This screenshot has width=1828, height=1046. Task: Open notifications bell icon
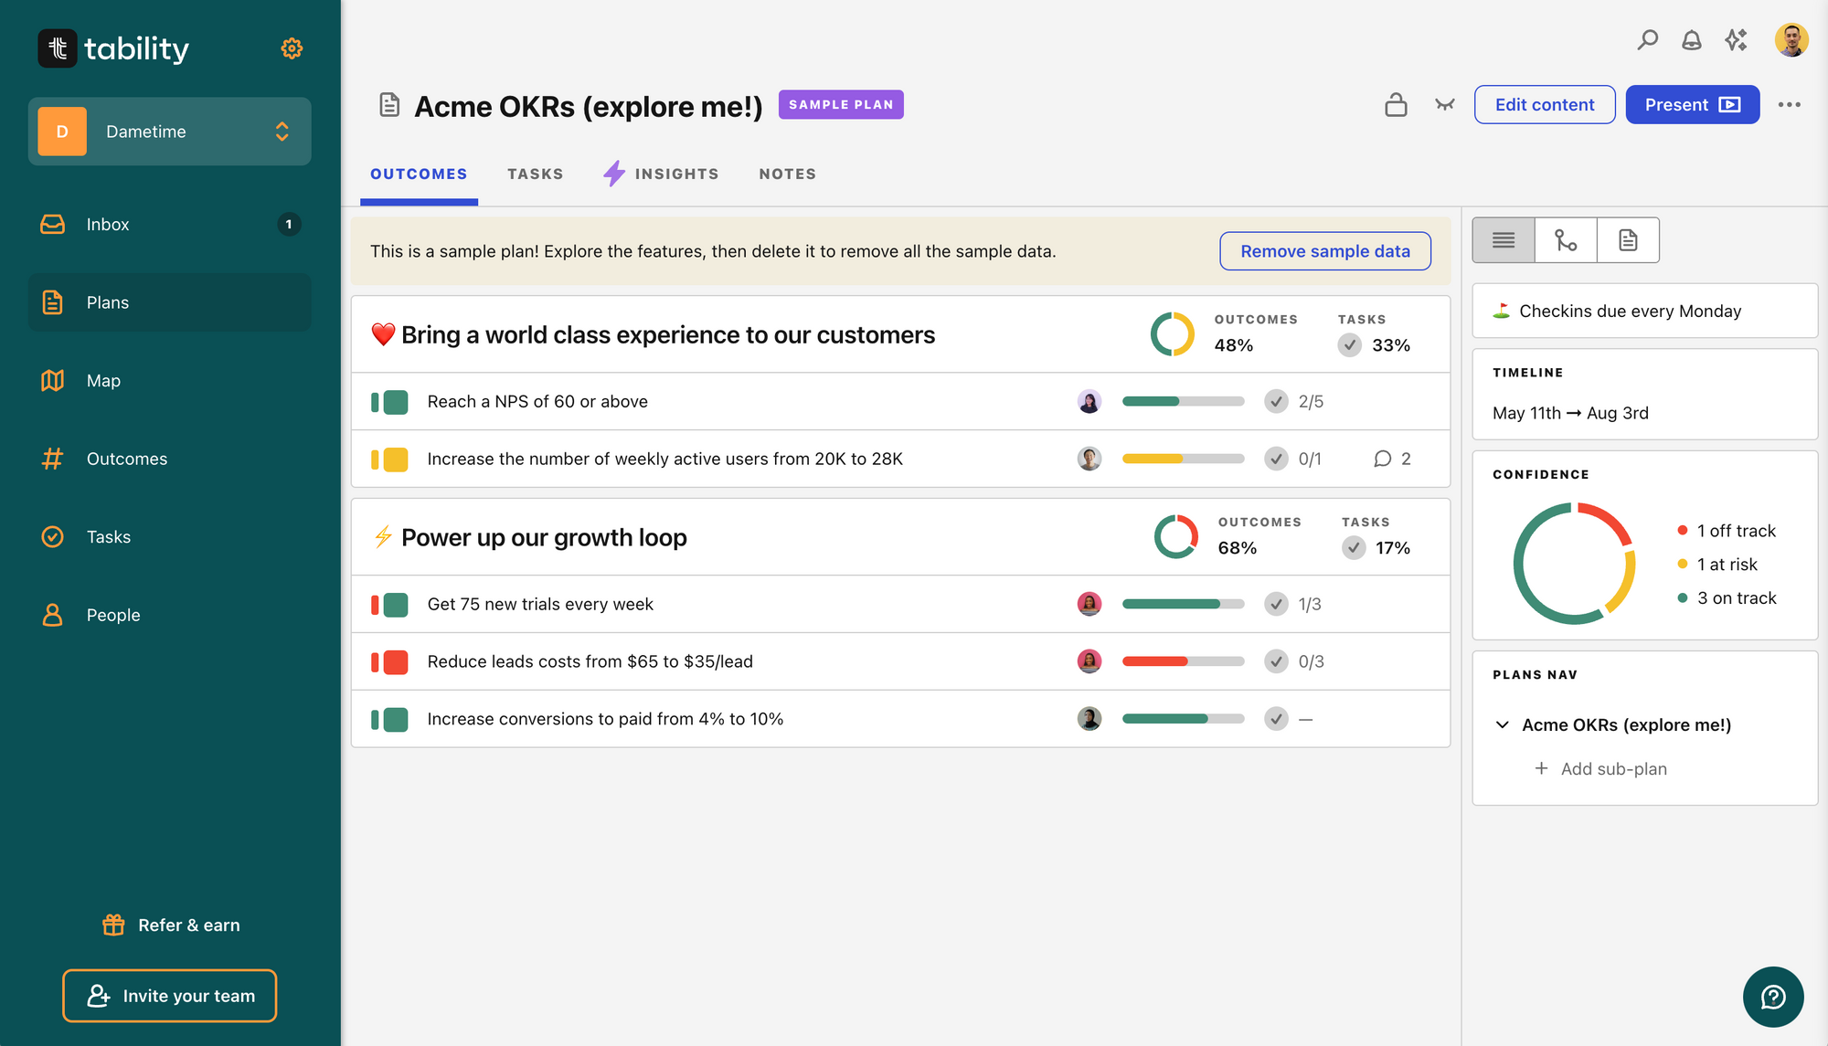[x=1691, y=40]
